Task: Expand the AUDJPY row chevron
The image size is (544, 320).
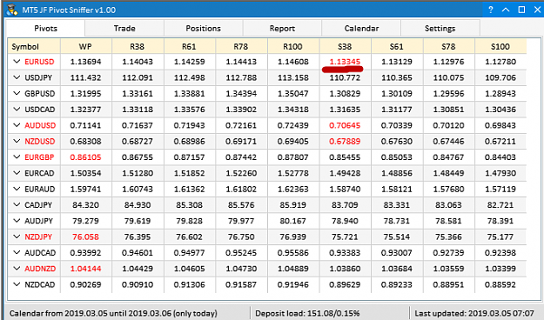Action: tap(17, 221)
